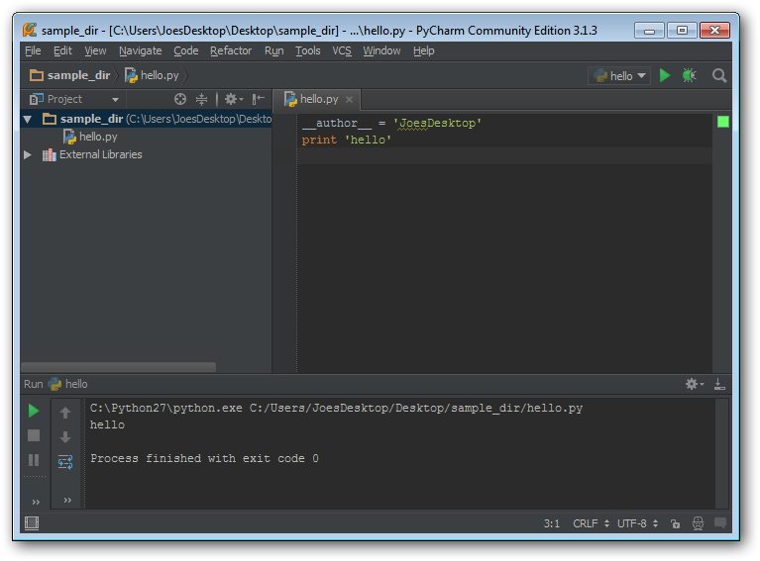The image size is (760, 561).
Task: Click hello.py breadcrumb in navigation bar
Action: 153,75
